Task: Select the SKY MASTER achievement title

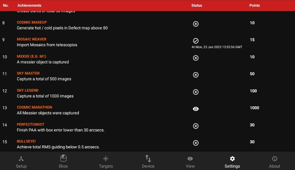Action: tap(28, 73)
